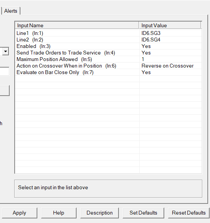Select the Enabled (In:3) input row

(x=108, y=46)
